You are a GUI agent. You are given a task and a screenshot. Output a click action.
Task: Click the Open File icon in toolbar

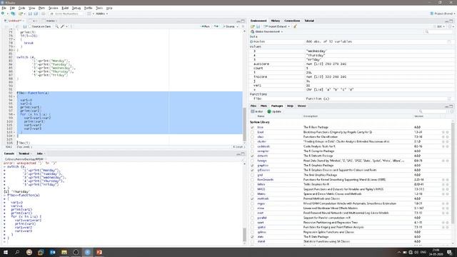pos(20,14)
